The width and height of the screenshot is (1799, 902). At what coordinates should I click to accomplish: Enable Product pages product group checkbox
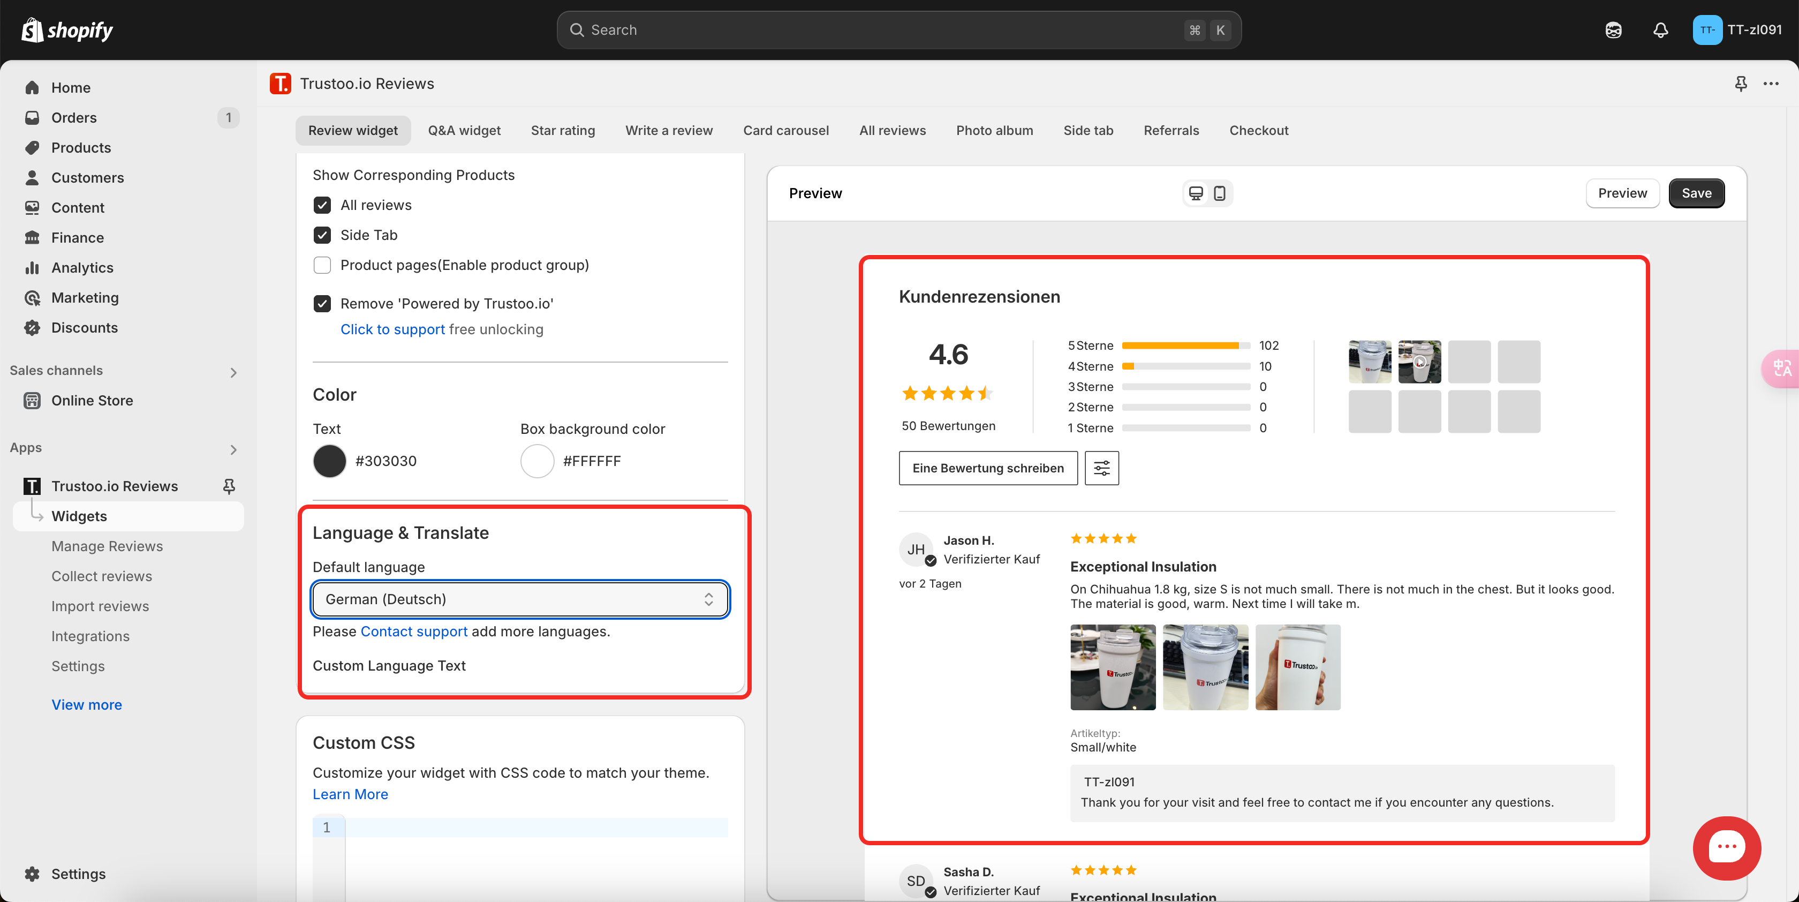coord(322,266)
